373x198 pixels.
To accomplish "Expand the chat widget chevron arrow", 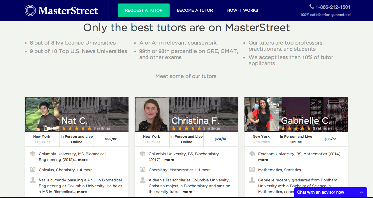I will 362,192.
